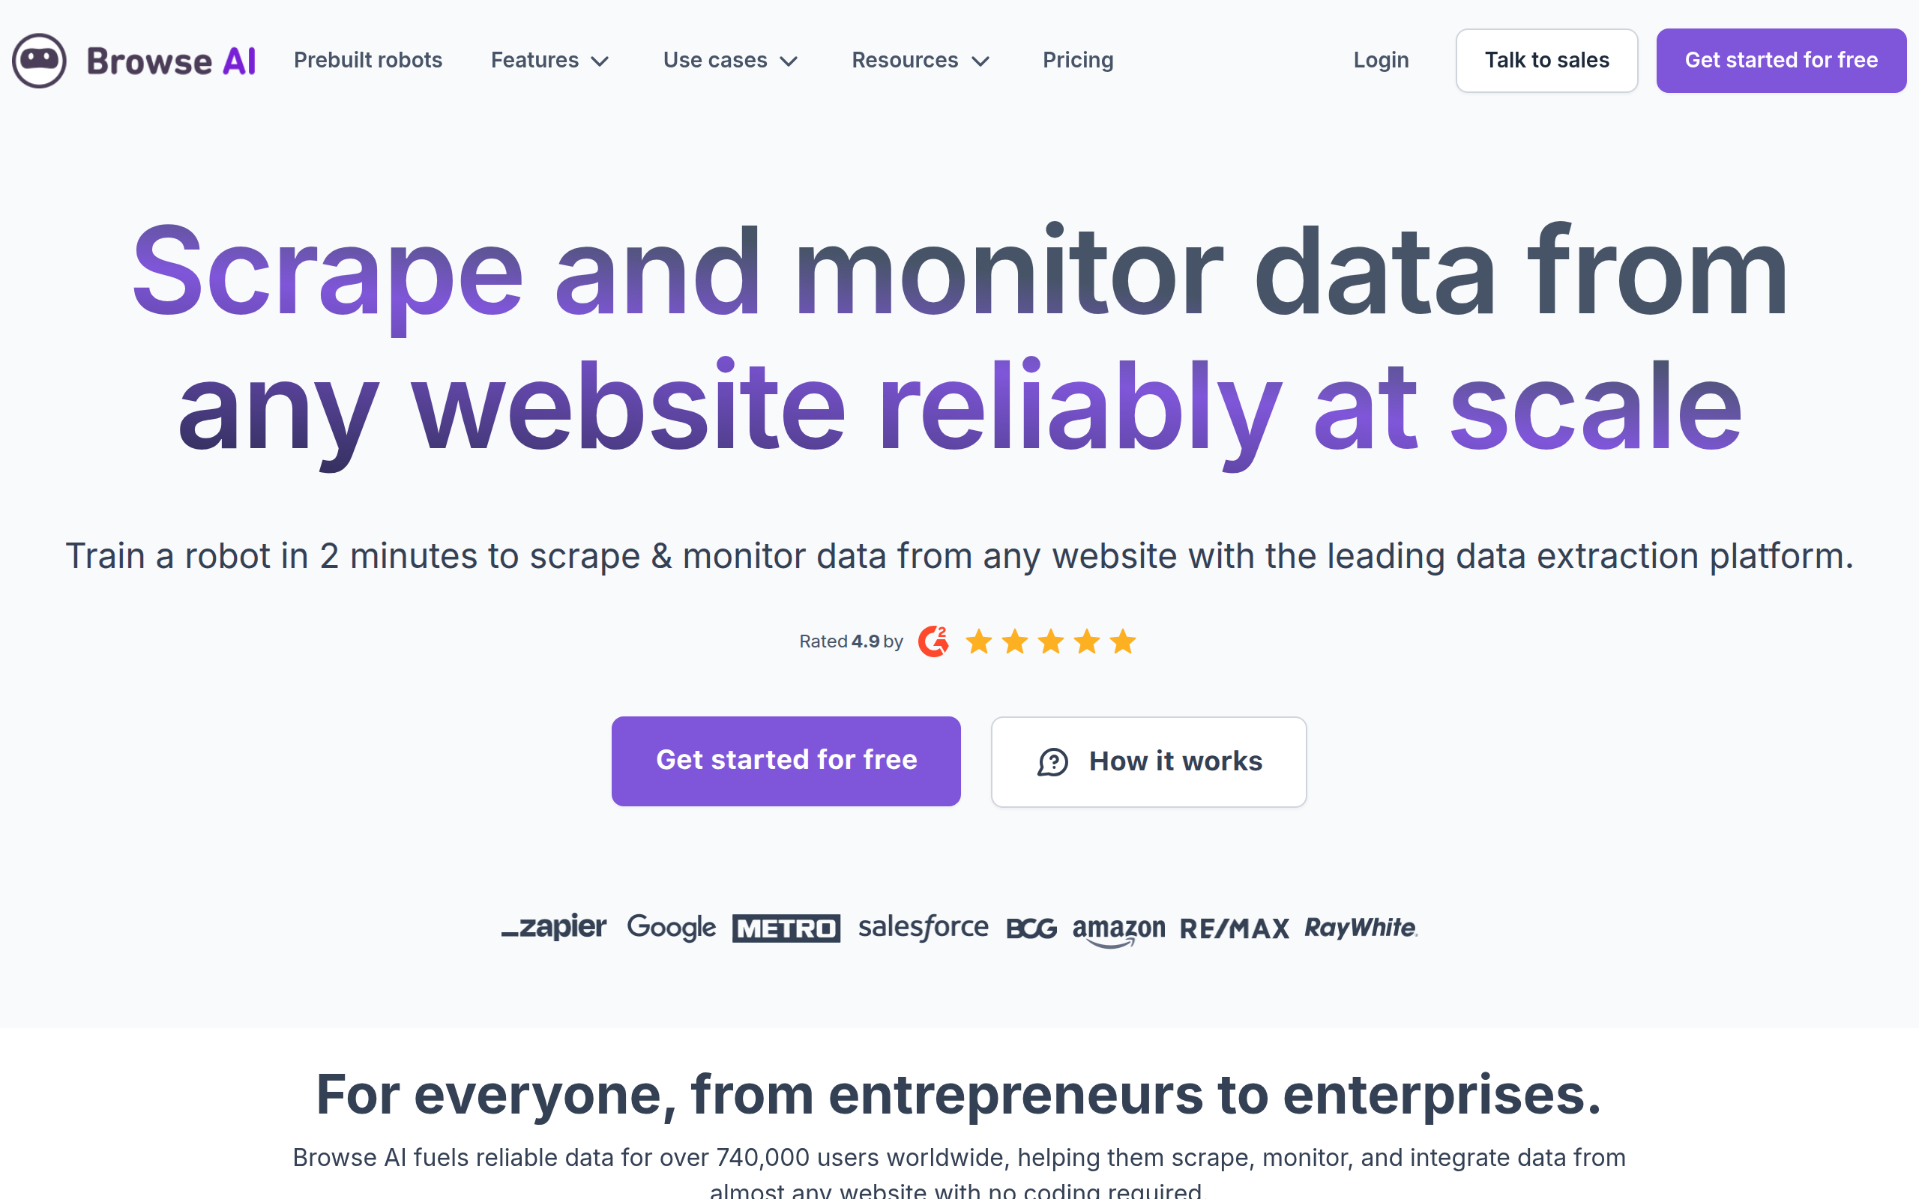The height and width of the screenshot is (1199, 1919).
Task: Click the Zapier logo
Action: pos(553,927)
